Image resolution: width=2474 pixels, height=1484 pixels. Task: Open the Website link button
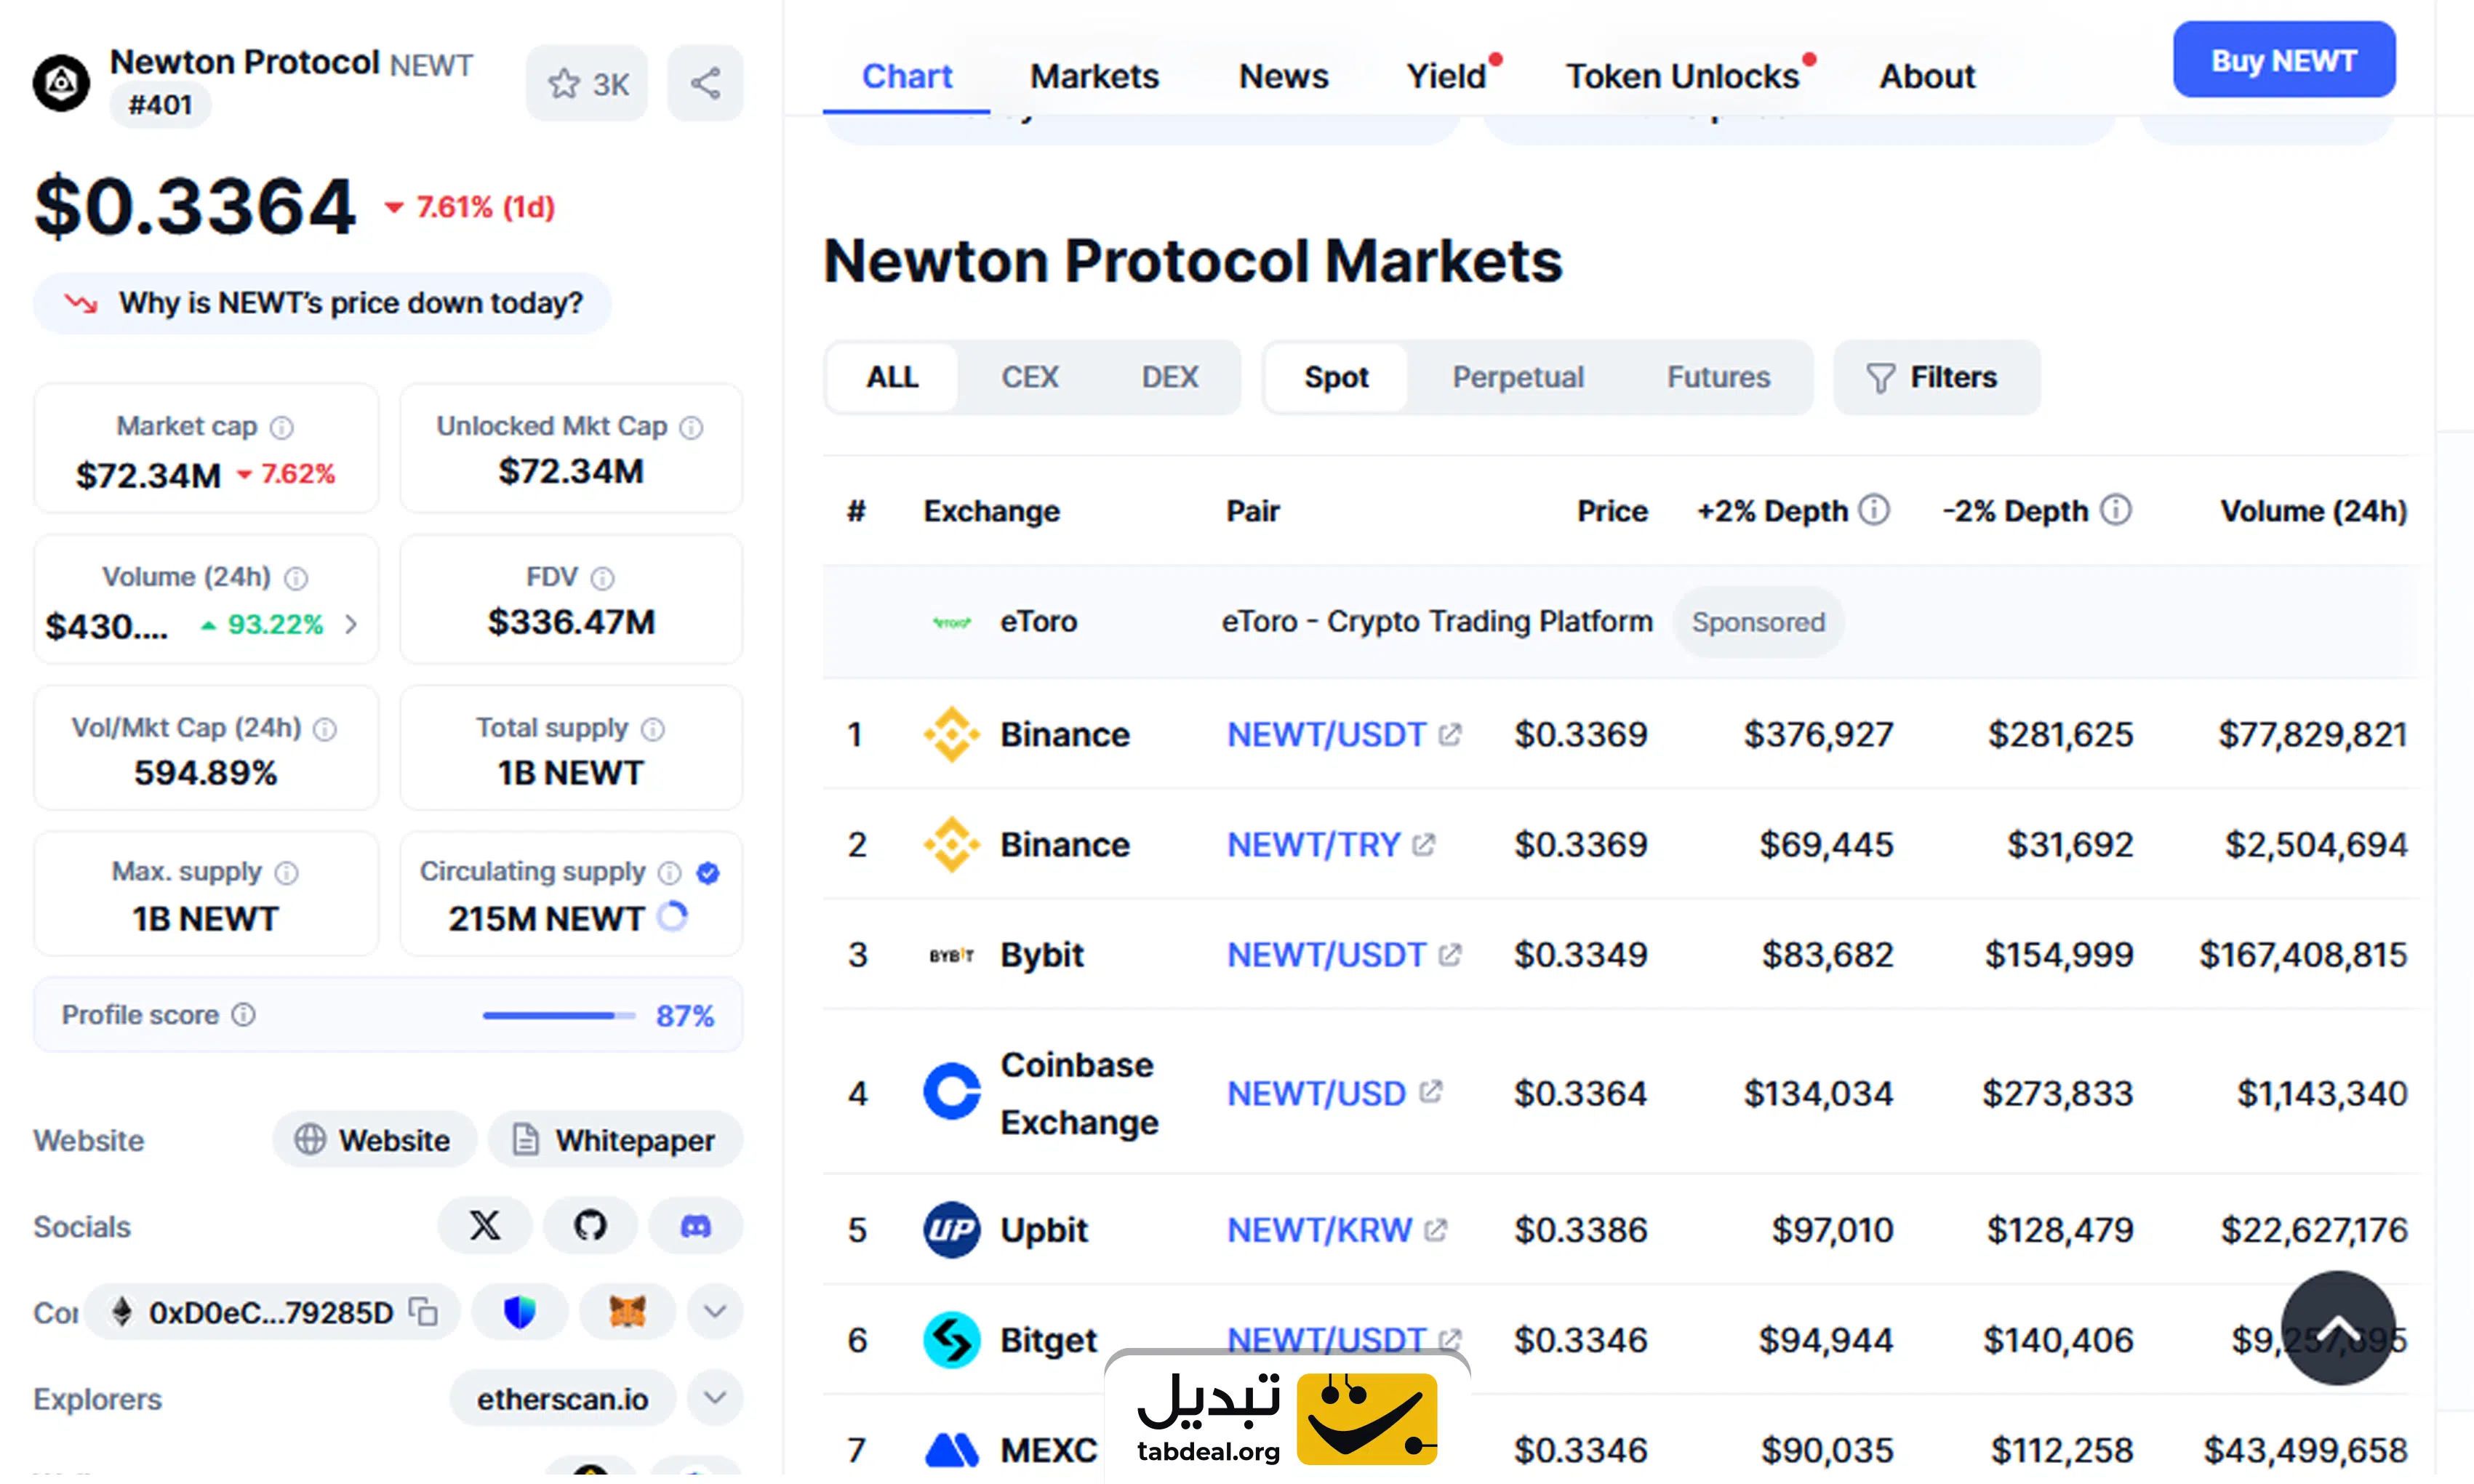point(374,1139)
